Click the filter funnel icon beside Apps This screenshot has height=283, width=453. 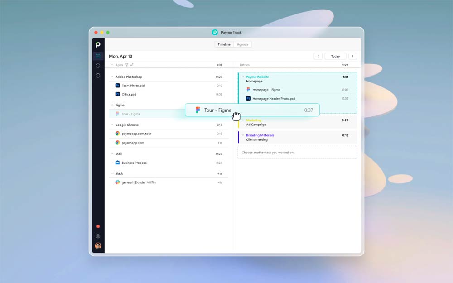coord(127,65)
